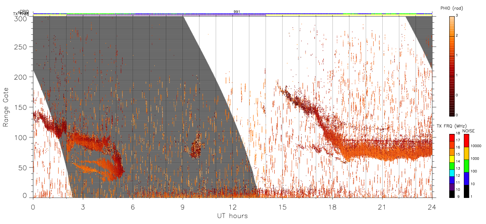
Task: Select the yellow NOISE swatch between 1000 and 10000
Action: (x=466, y=153)
